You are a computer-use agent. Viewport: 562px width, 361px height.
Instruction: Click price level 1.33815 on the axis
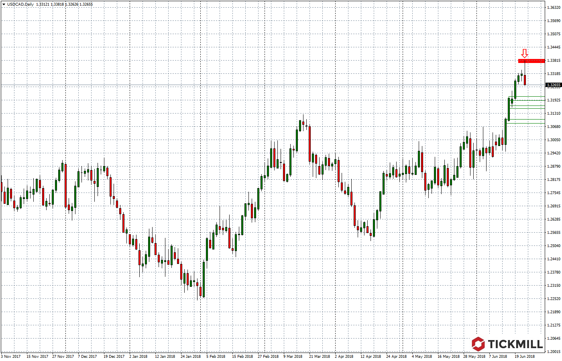tap(554, 61)
